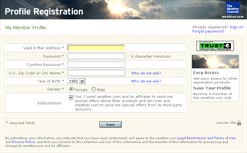Open the Privacy Policy link
This screenshot has width=247, height=153.
pos(24,142)
